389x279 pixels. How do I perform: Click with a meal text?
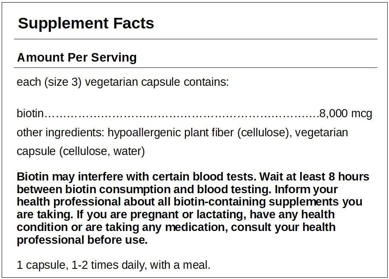click(180, 265)
